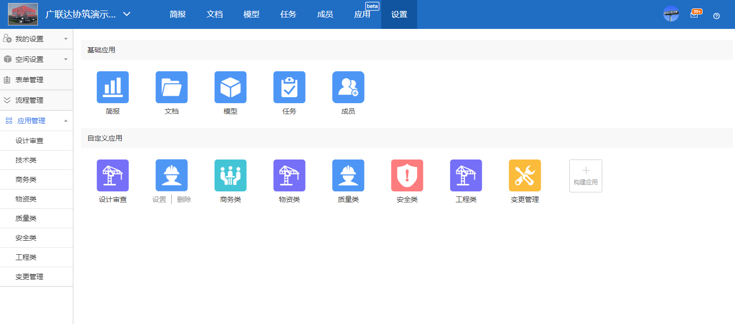Open the yellow 变更管理 tools icon

[524, 175]
